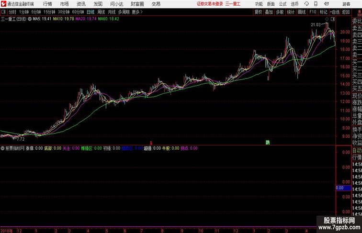
Task: Click the 2018年 date axis label
Action: [7, 231]
